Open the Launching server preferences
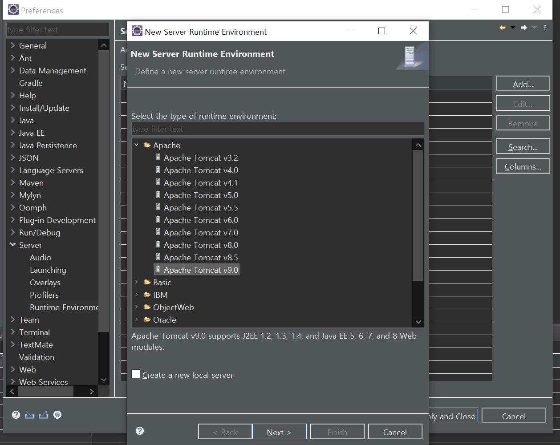 click(x=48, y=270)
